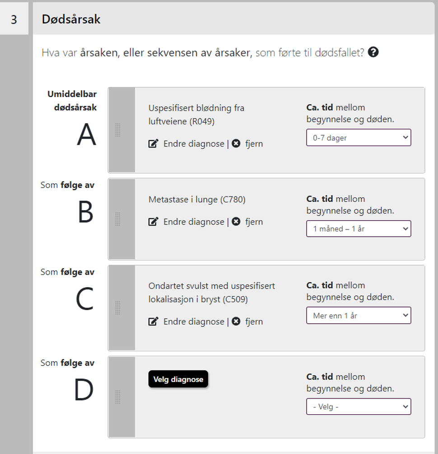
Task: Click edit pencil icon for diagnosis R049
Action: (153, 144)
